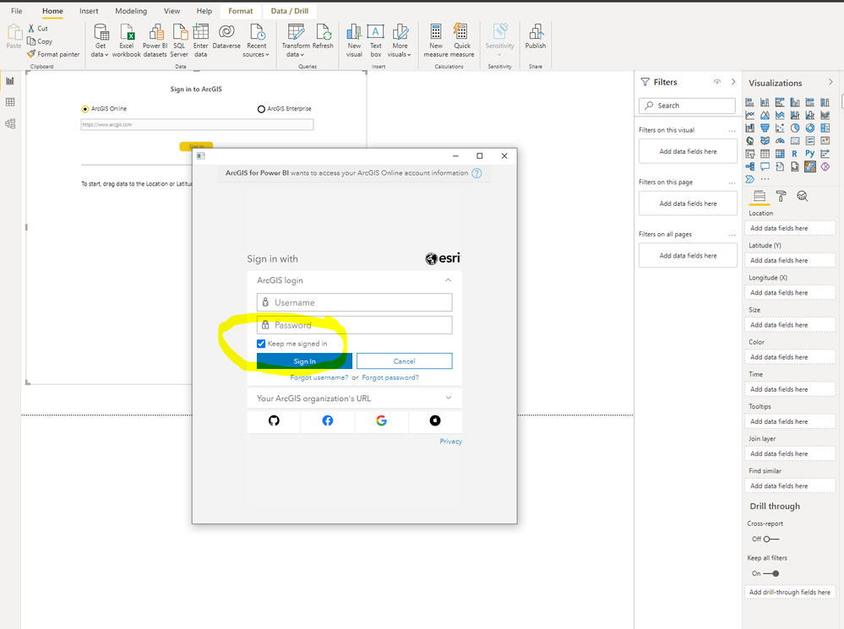
Task: Click the Publish icon in ribbon
Action: (x=535, y=37)
